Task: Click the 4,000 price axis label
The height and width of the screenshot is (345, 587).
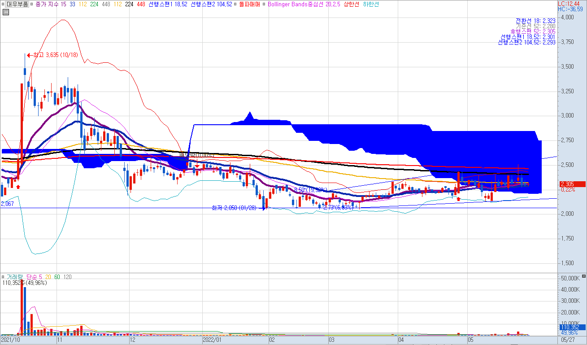Action: pos(567,17)
